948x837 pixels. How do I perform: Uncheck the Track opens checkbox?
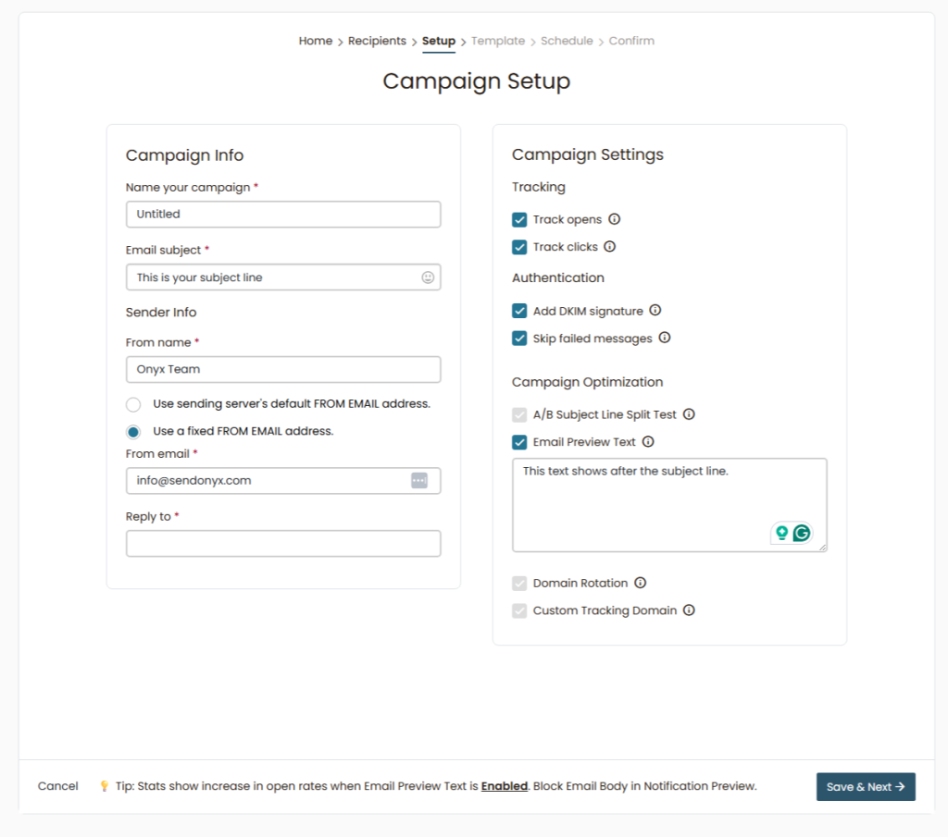(519, 220)
